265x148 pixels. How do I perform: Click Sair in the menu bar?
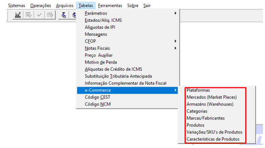click(147, 5)
